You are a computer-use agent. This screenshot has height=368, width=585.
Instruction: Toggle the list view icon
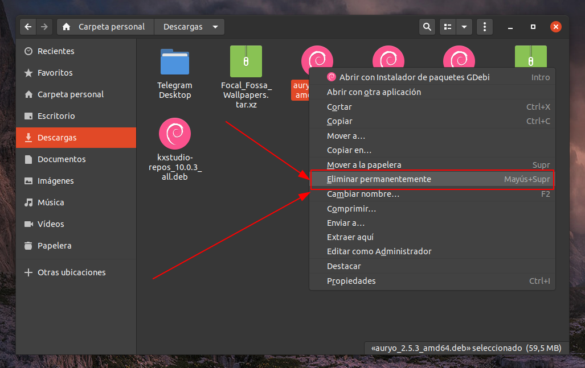(448, 27)
